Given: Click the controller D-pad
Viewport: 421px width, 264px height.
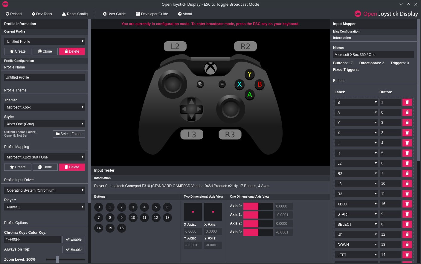Looking at the screenshot, I should pos(191,109).
